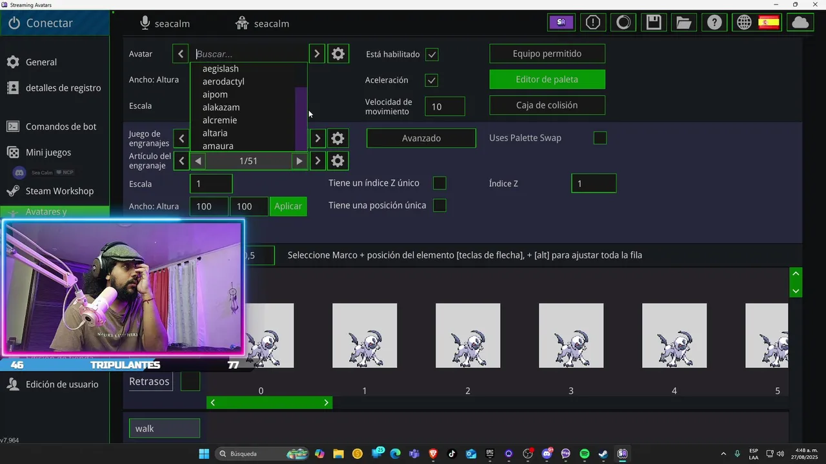Open the General sidebar section

pyautogui.click(x=41, y=63)
